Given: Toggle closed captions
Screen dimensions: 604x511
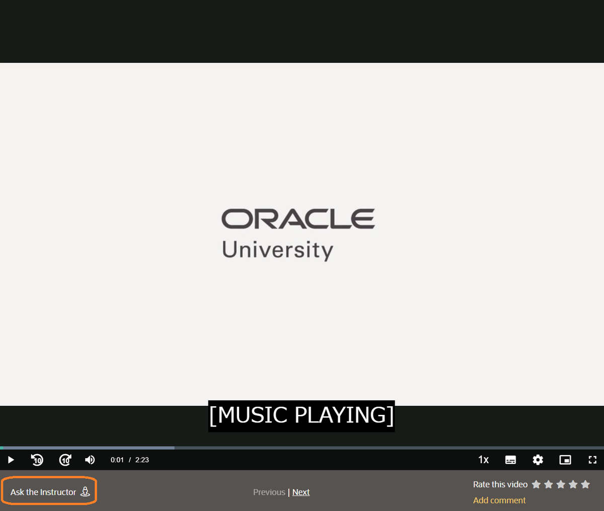Looking at the screenshot, I should click(510, 460).
